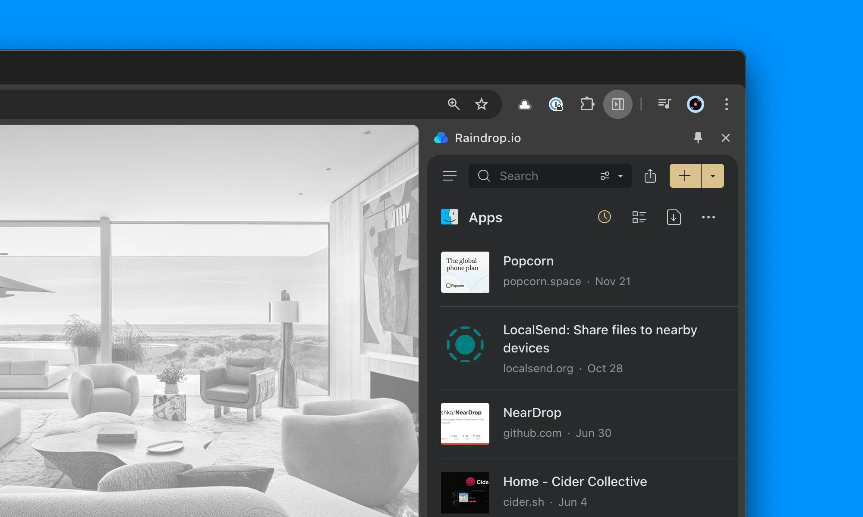
Task: Click the export download file icon
Action: 674,217
